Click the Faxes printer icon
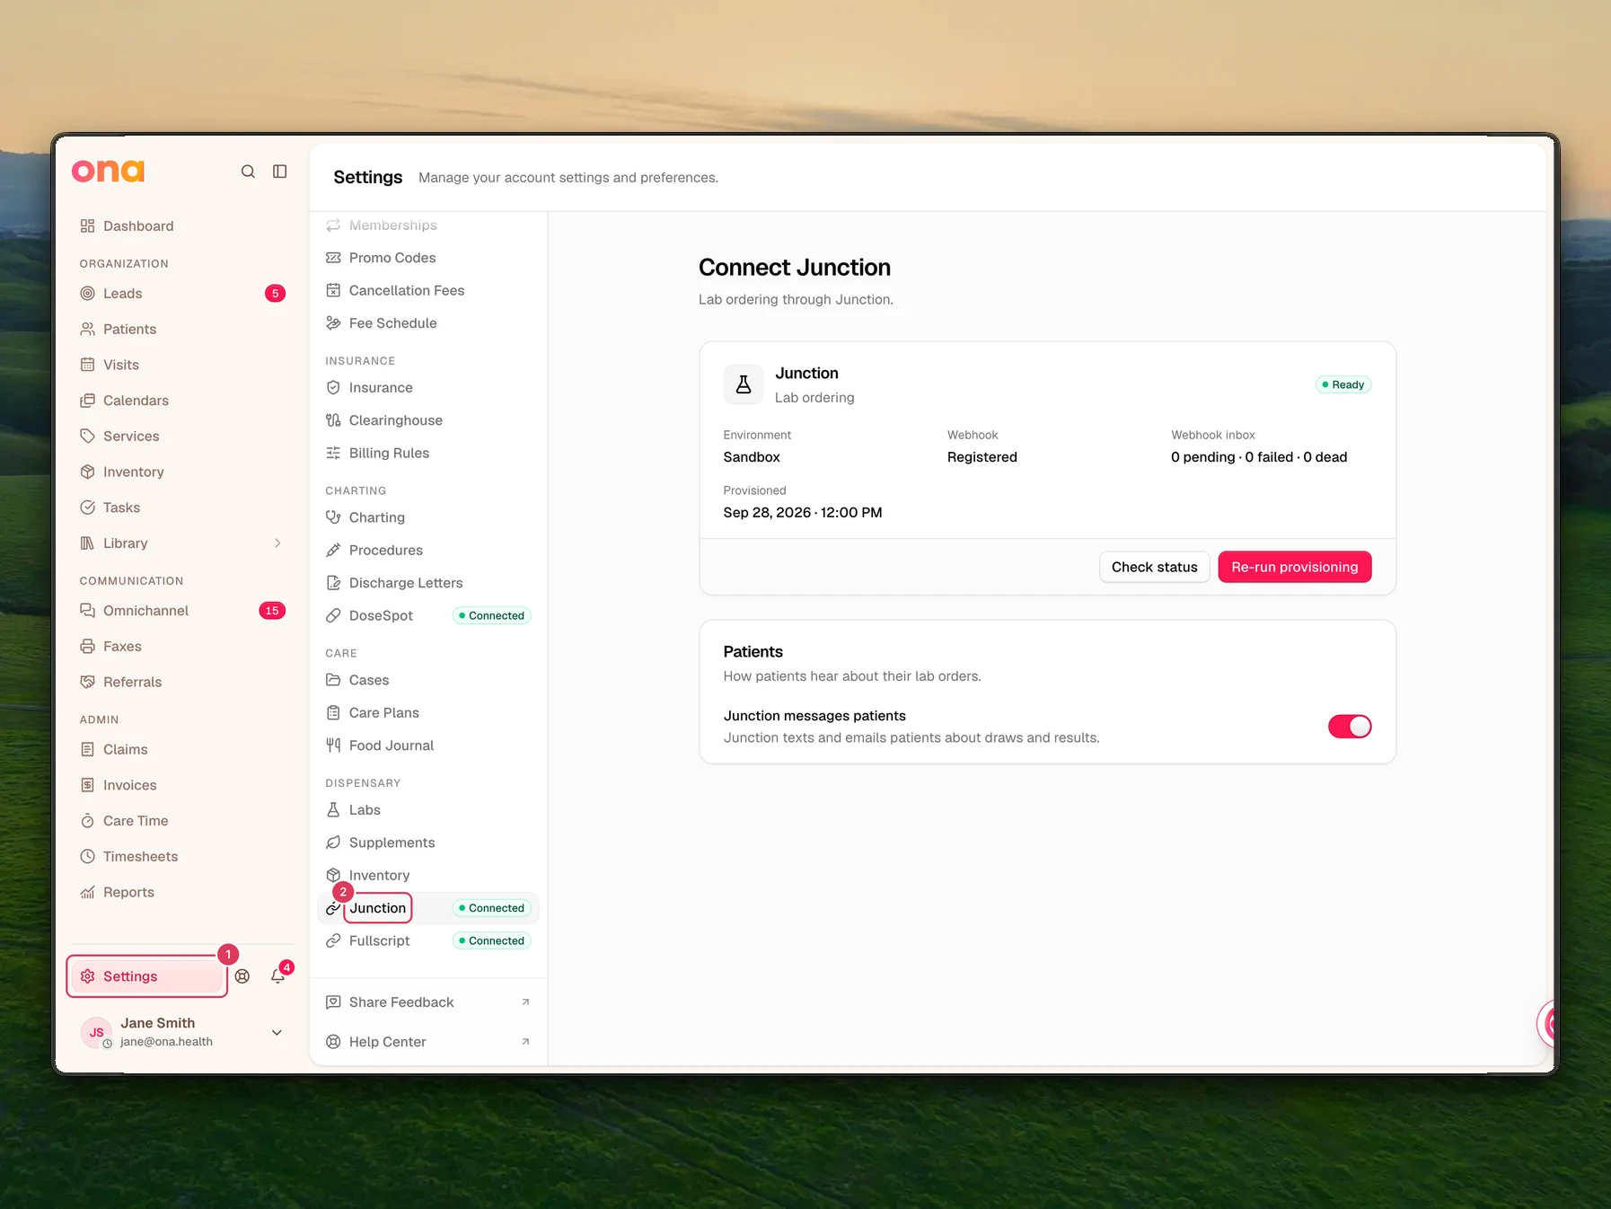The width and height of the screenshot is (1611, 1209). tap(87, 647)
